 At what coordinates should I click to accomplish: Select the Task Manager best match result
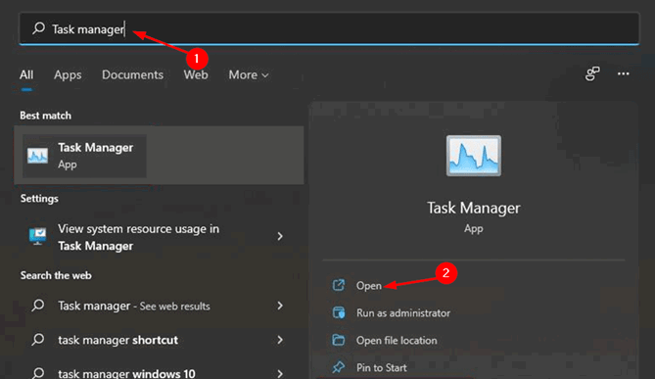(x=159, y=156)
